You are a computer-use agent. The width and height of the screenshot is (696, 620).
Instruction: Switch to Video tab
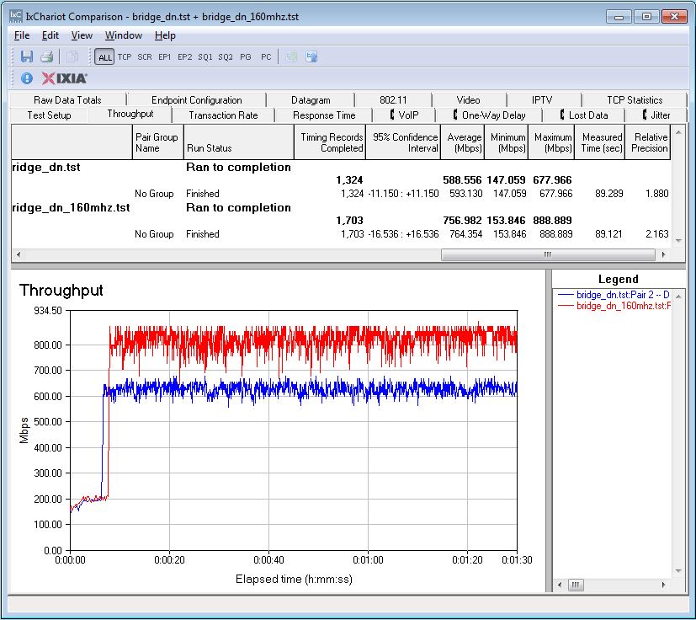coord(468,100)
